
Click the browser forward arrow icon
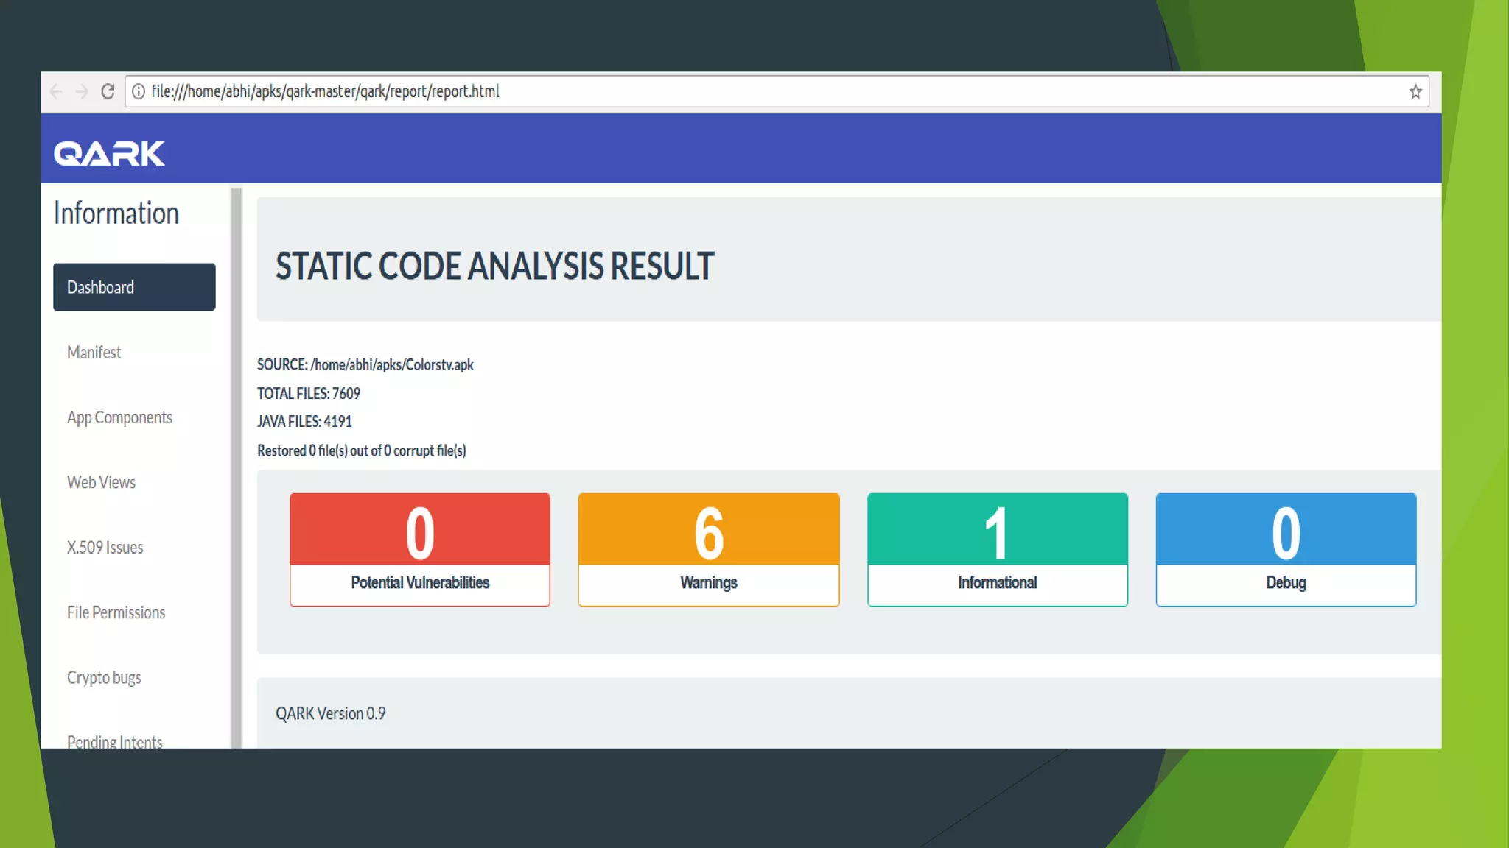pos(82,91)
